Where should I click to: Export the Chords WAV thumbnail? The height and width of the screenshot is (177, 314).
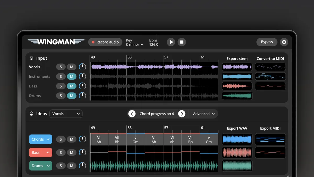coord(237,139)
